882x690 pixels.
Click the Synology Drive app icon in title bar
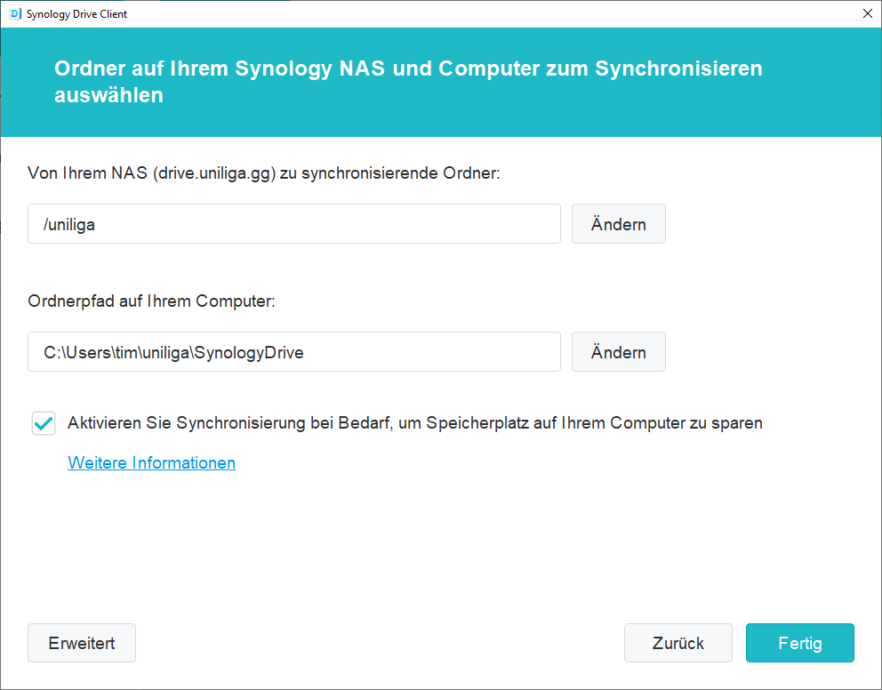14,14
